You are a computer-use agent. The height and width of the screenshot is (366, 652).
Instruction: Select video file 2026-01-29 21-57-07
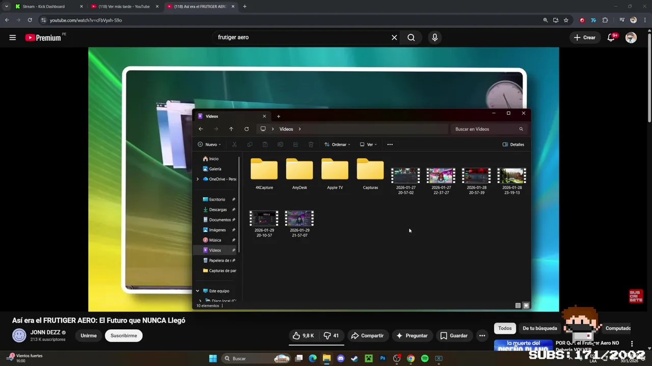point(300,224)
